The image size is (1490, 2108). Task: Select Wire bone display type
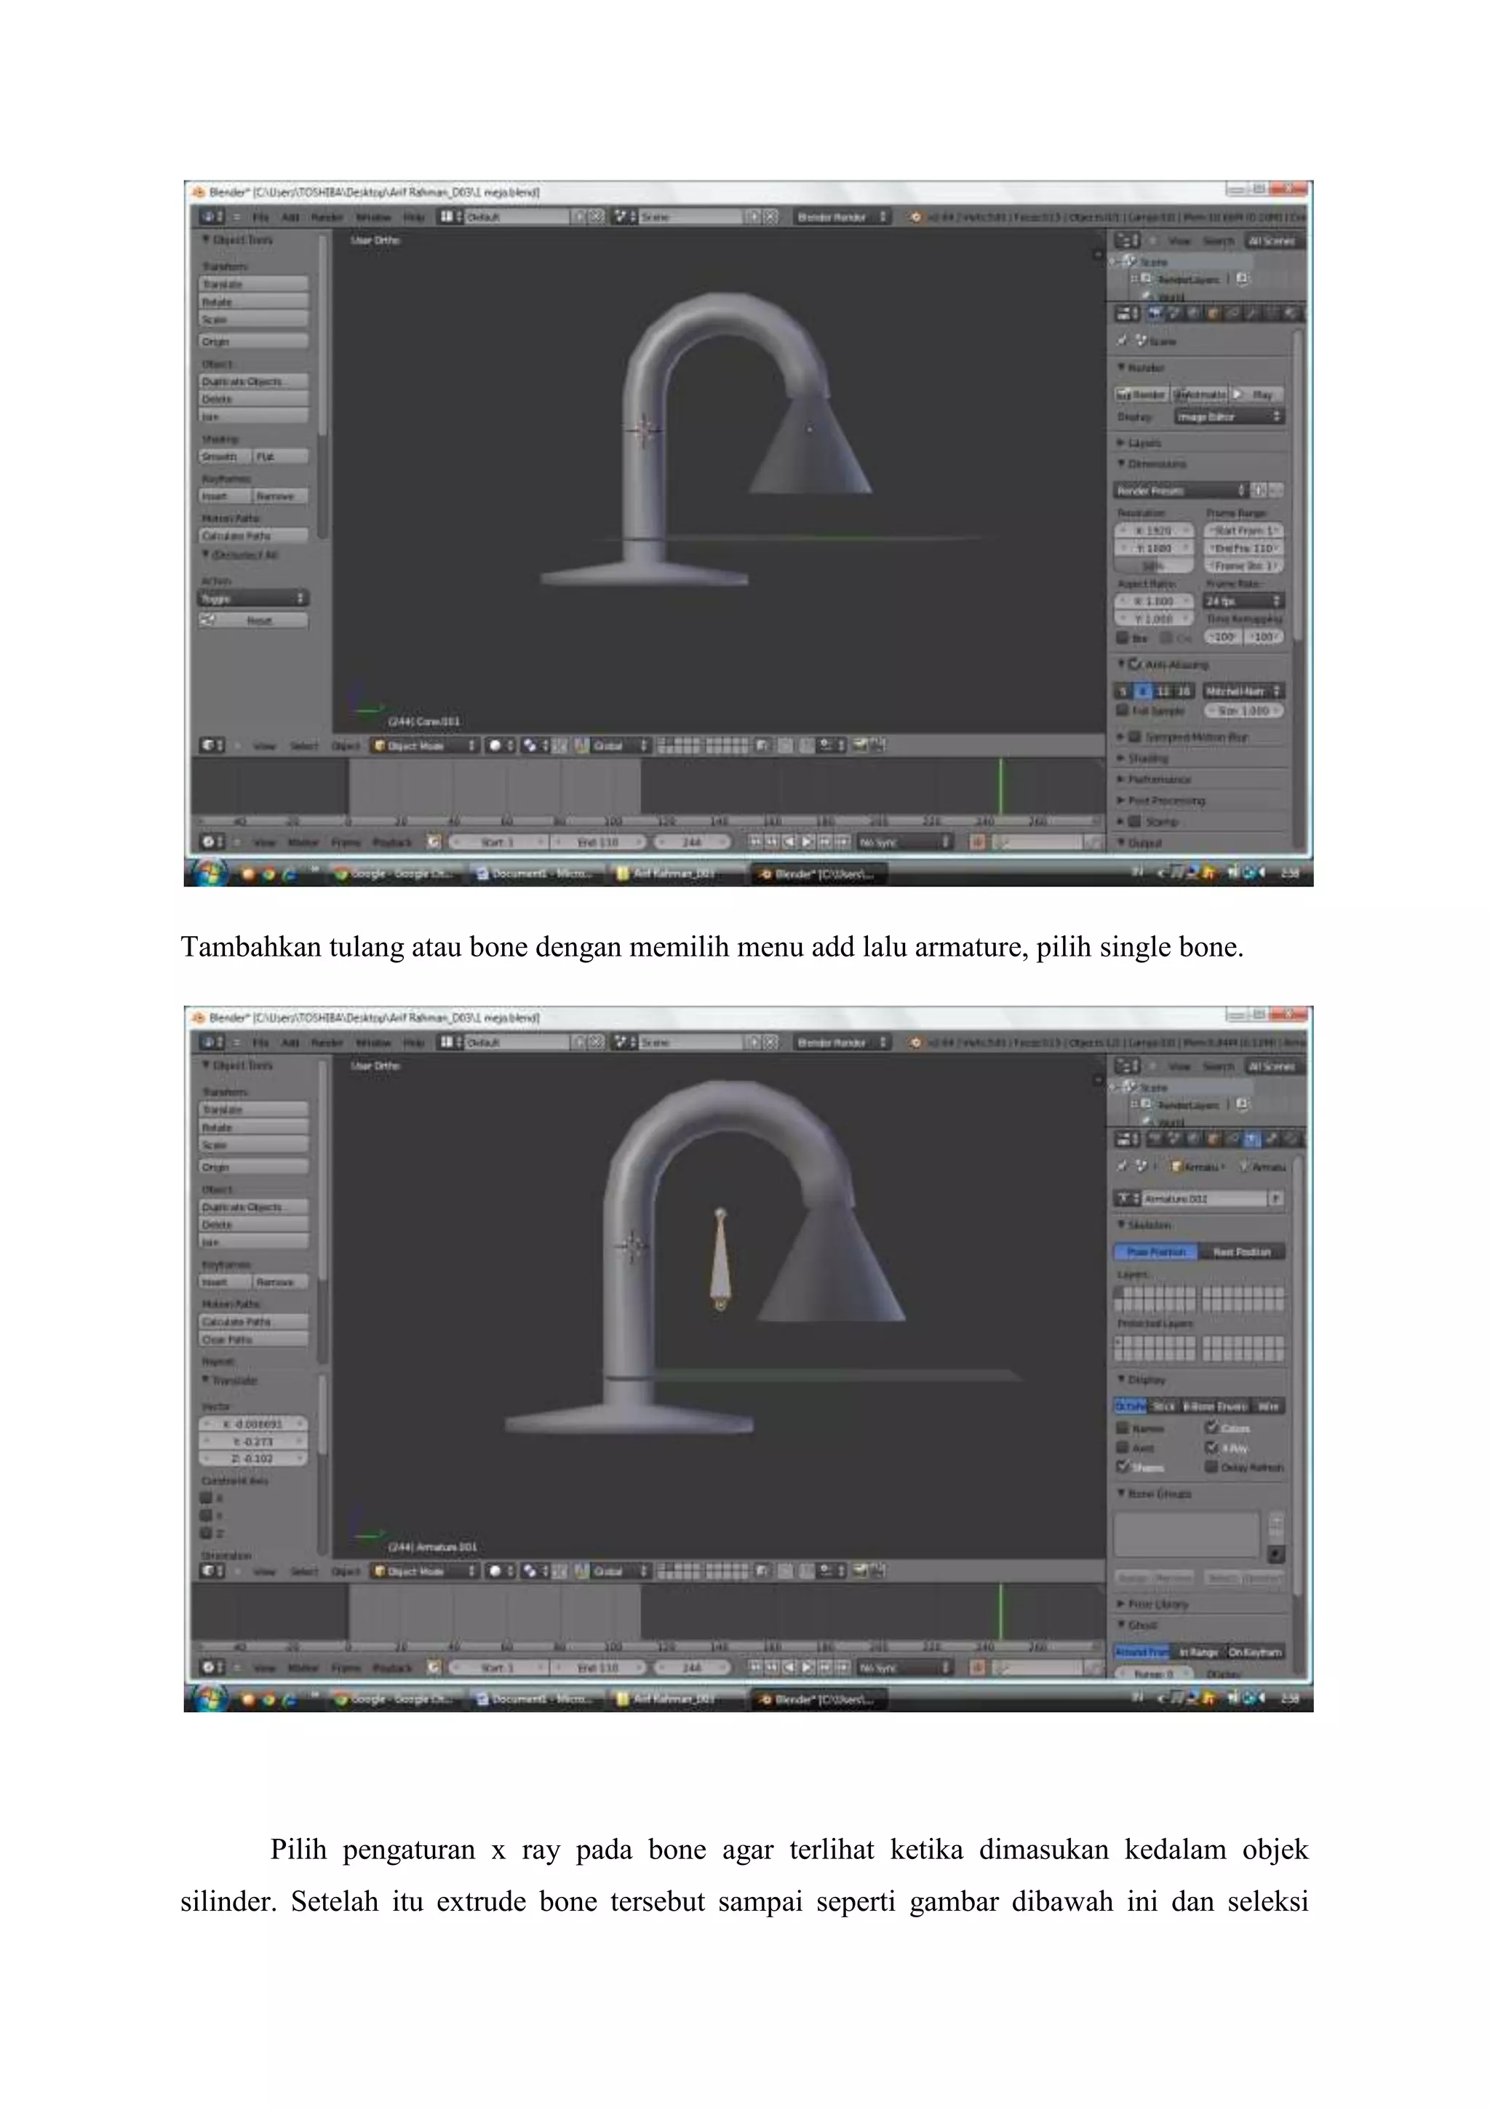[1267, 1406]
